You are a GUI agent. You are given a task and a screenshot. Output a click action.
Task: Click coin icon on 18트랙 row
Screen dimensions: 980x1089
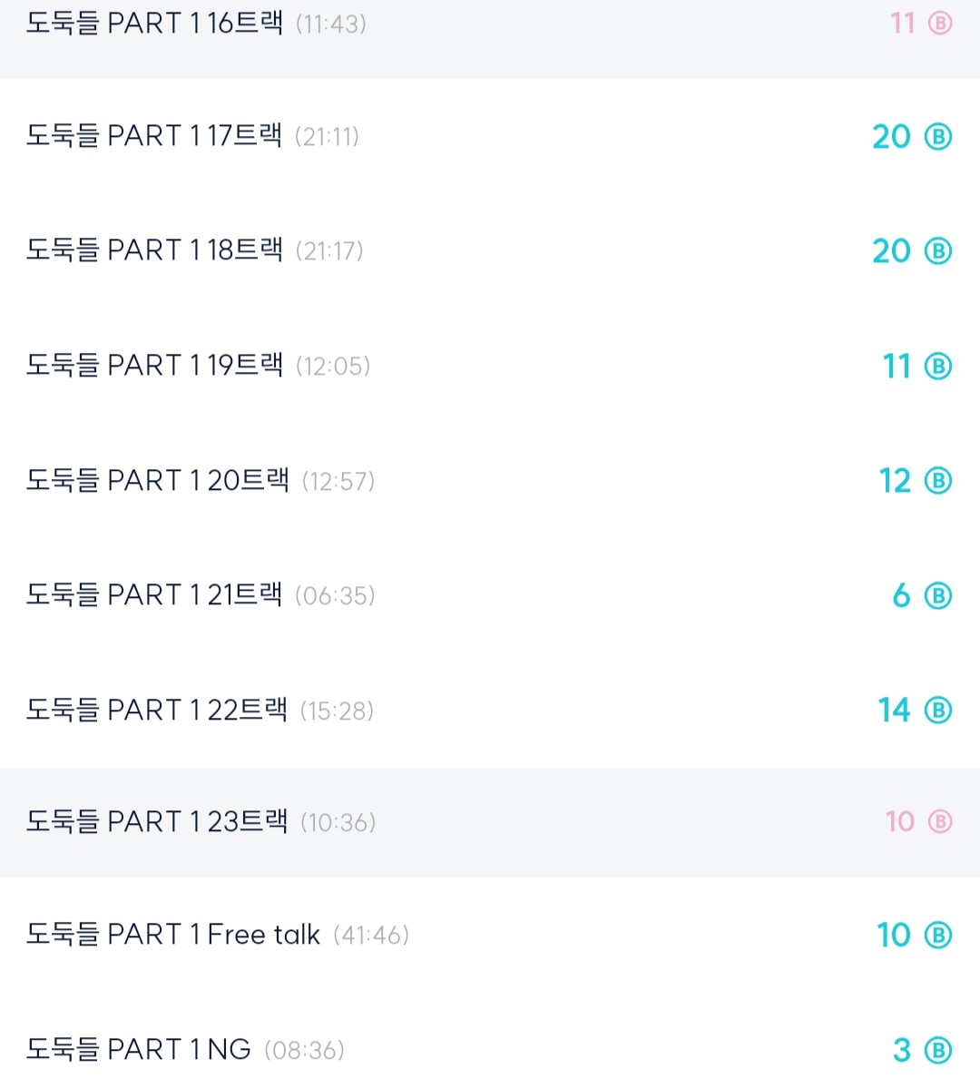(x=938, y=251)
